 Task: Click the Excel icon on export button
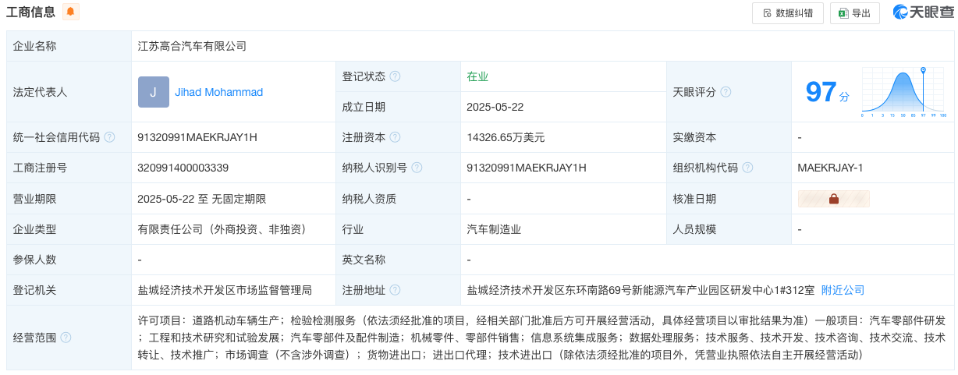843,13
